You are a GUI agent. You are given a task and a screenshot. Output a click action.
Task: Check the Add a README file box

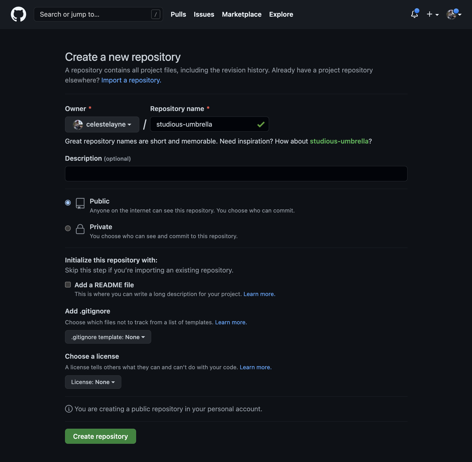click(x=68, y=284)
